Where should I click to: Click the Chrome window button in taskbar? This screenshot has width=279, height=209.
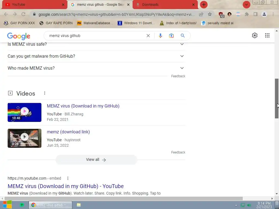coord(50,205)
